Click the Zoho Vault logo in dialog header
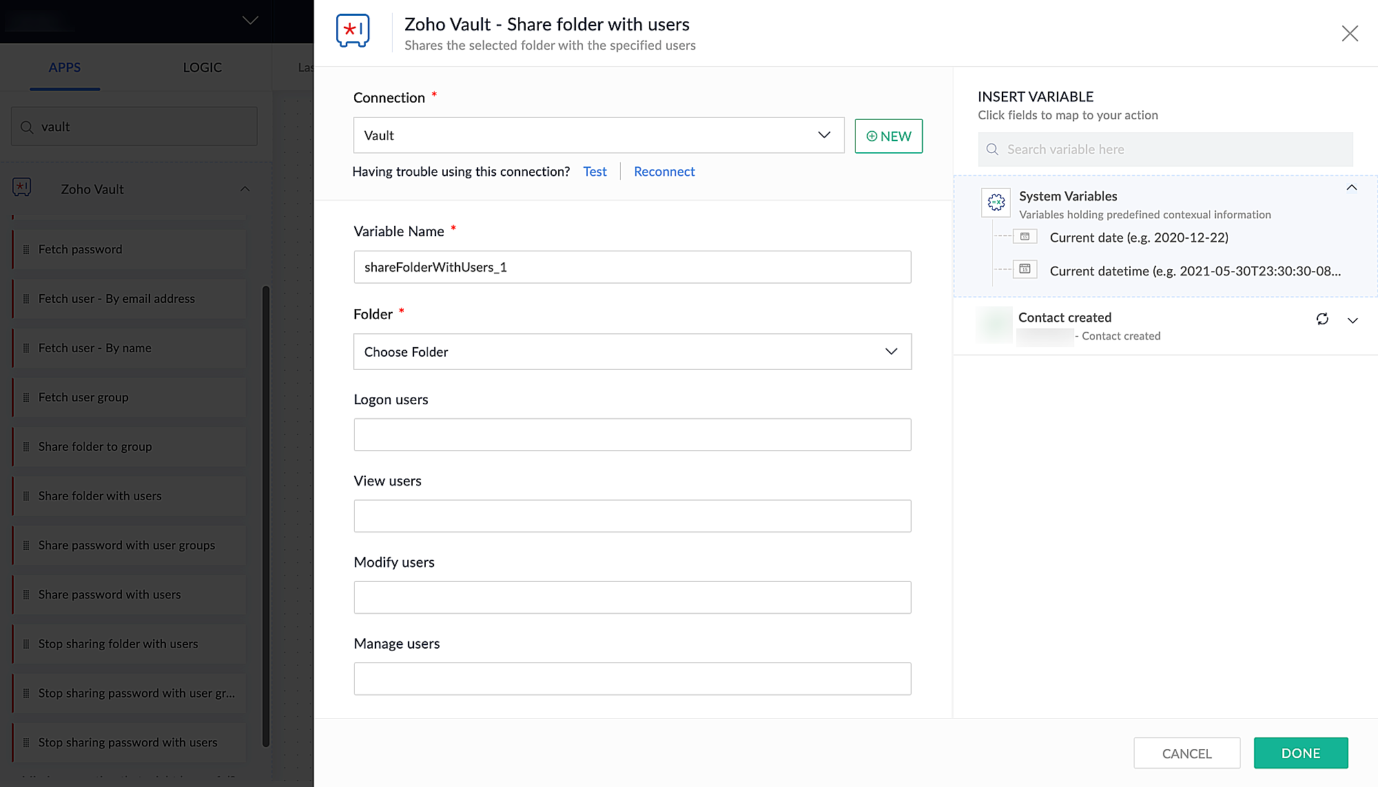1378x787 pixels. (353, 31)
